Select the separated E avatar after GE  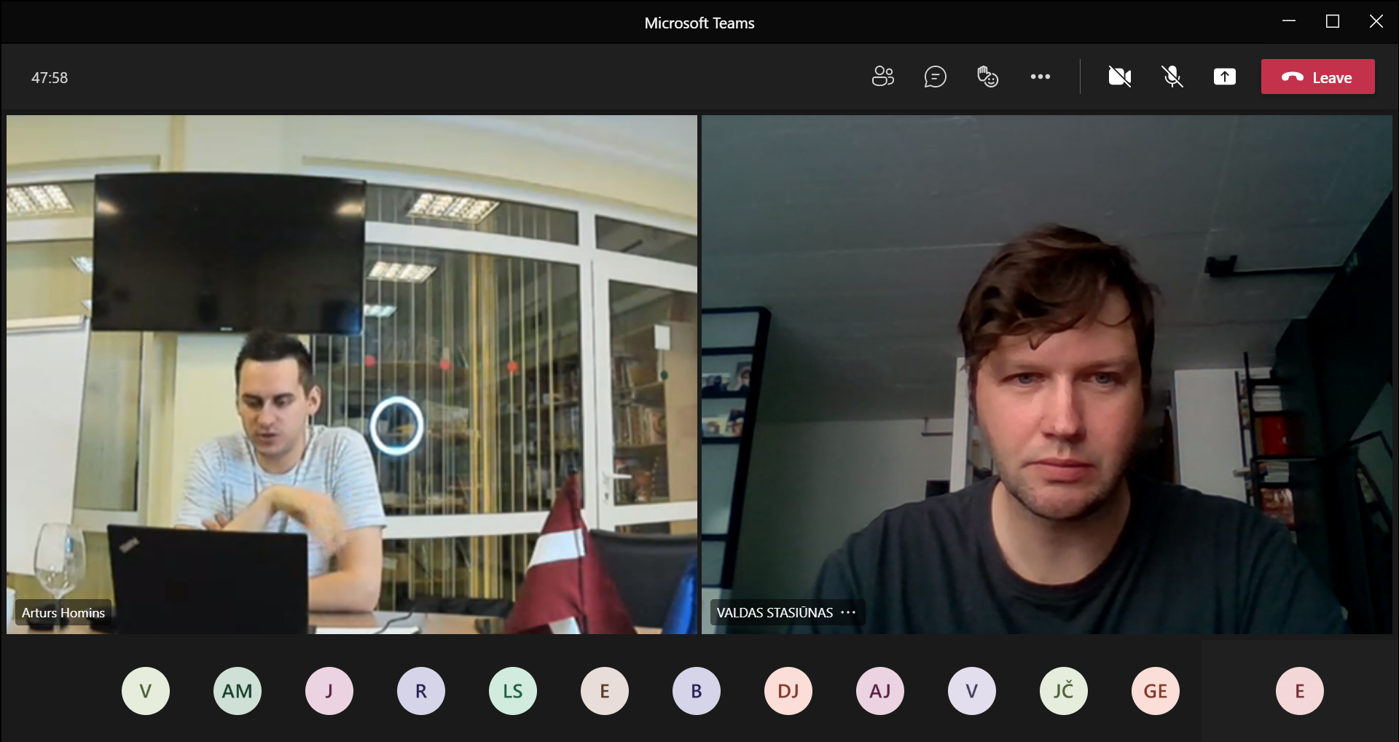click(1300, 691)
